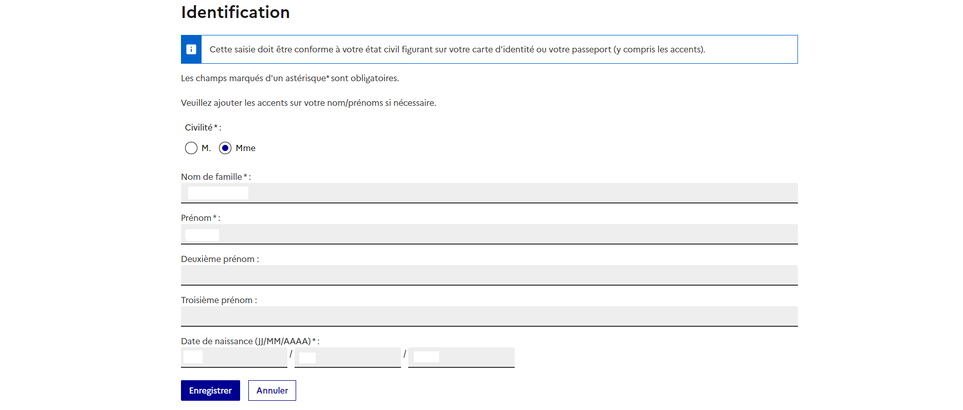Select the "M." civility radio button
The width and height of the screenshot is (963, 410).
pyautogui.click(x=191, y=148)
